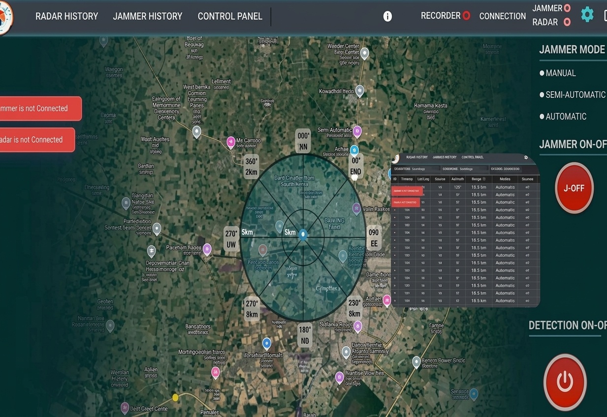Click the app logo at top-left corner
Screen dimensions: 607x417
click(x=5, y=18)
